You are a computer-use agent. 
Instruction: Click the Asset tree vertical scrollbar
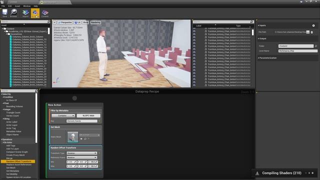pos(49,31)
